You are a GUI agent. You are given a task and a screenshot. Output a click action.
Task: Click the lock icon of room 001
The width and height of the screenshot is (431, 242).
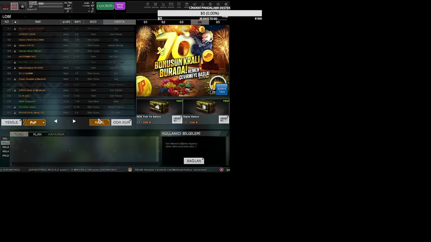(15, 29)
